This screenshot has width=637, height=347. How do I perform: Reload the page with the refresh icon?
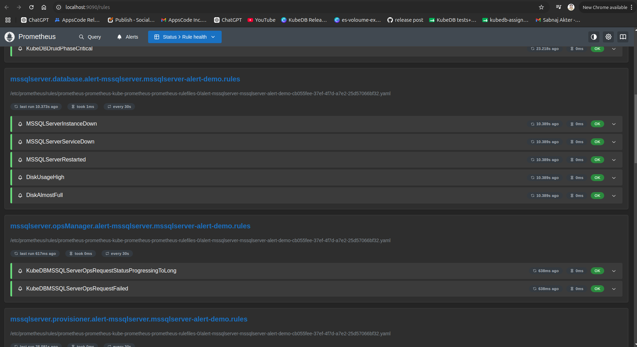tap(31, 7)
